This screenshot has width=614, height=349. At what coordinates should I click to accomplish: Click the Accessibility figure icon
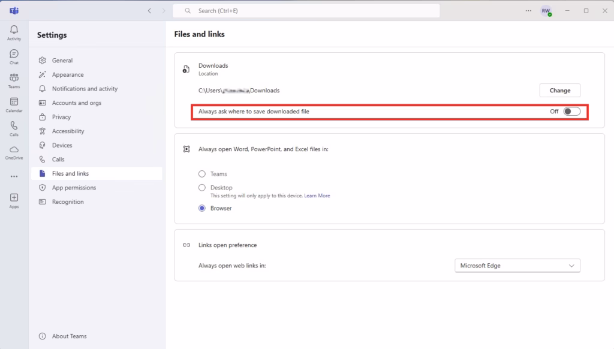43,131
